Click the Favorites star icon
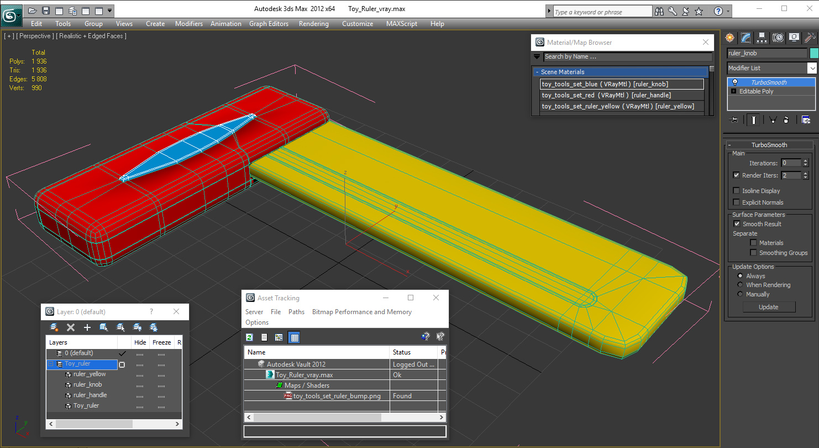This screenshot has width=819, height=448. click(699, 11)
